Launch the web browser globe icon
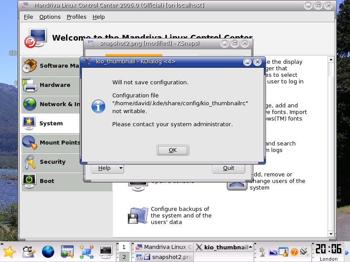This screenshot has height=262, width=350. pos(48,252)
